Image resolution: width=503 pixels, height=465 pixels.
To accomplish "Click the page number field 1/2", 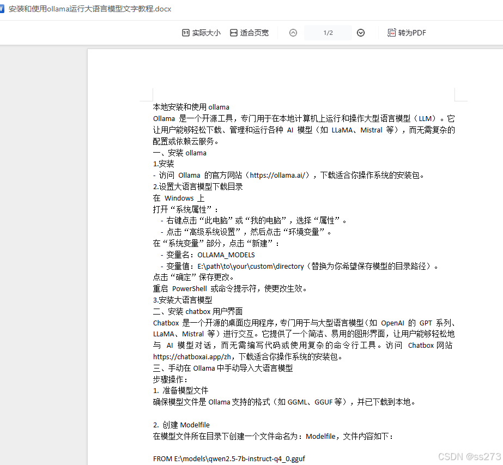I will [328, 33].
